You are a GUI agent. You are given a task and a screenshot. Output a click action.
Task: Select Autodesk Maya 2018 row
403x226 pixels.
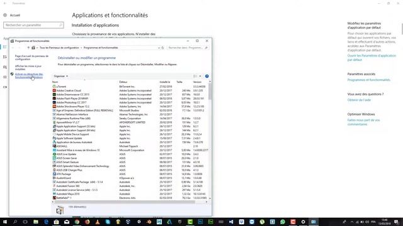(x=130, y=194)
